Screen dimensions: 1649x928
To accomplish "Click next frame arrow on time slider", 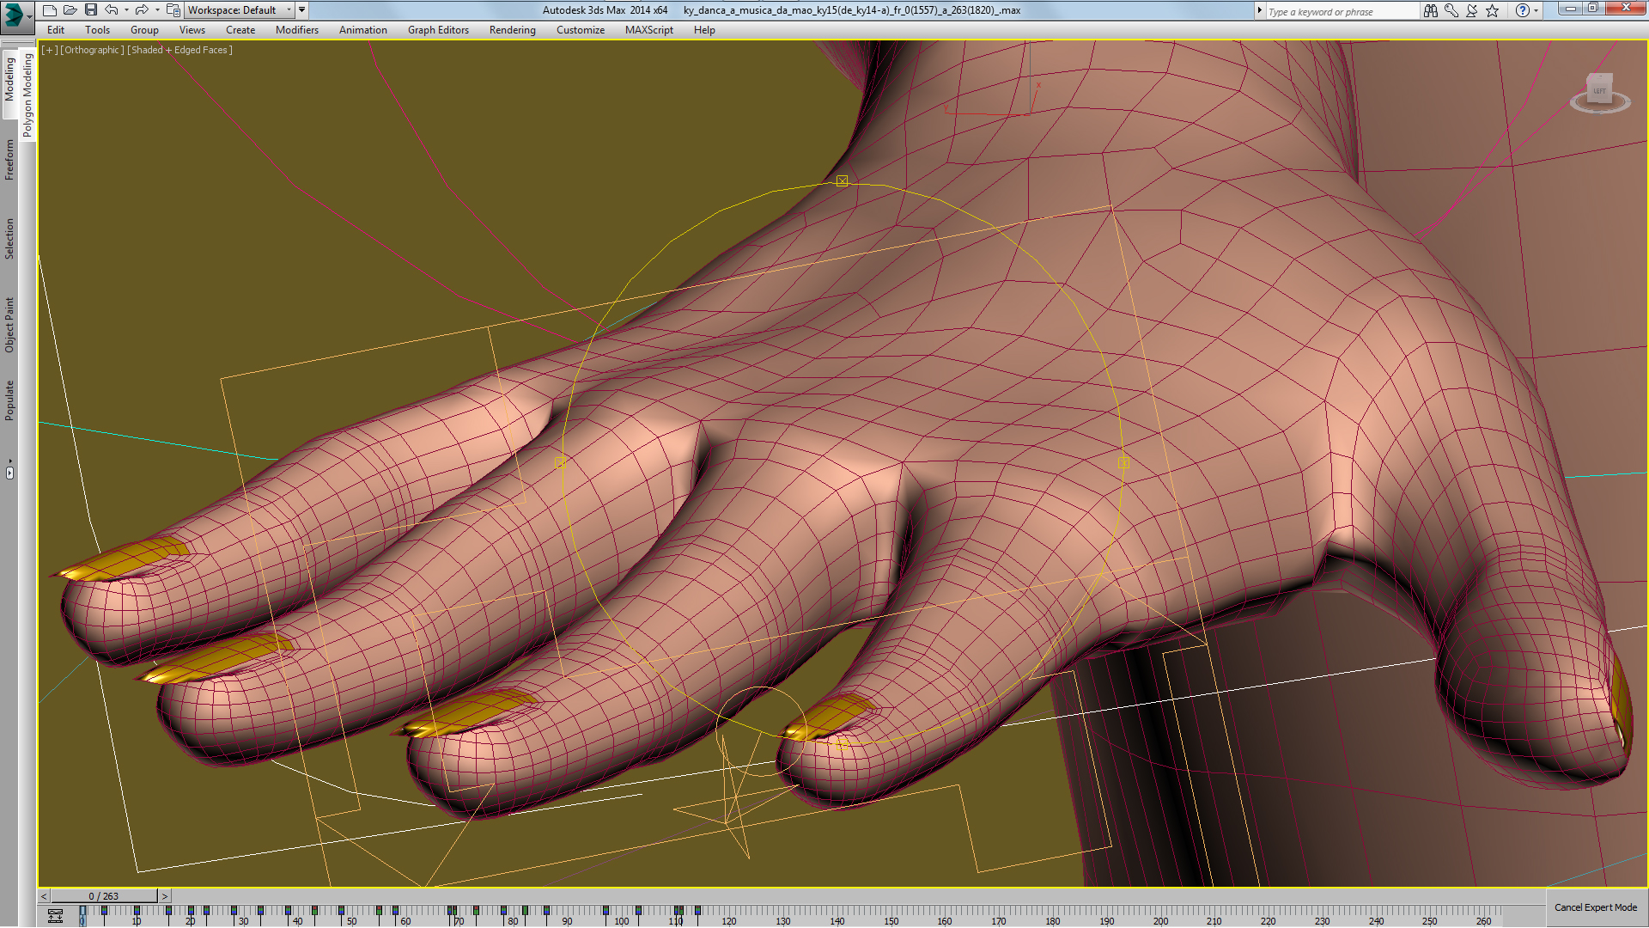I will (x=165, y=896).
